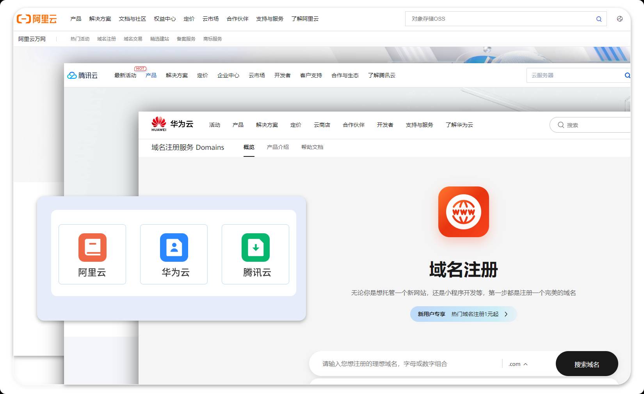Open 企业中心 in the Tencent Cloud navbar
Image resolution: width=644 pixels, height=394 pixels.
[228, 75]
